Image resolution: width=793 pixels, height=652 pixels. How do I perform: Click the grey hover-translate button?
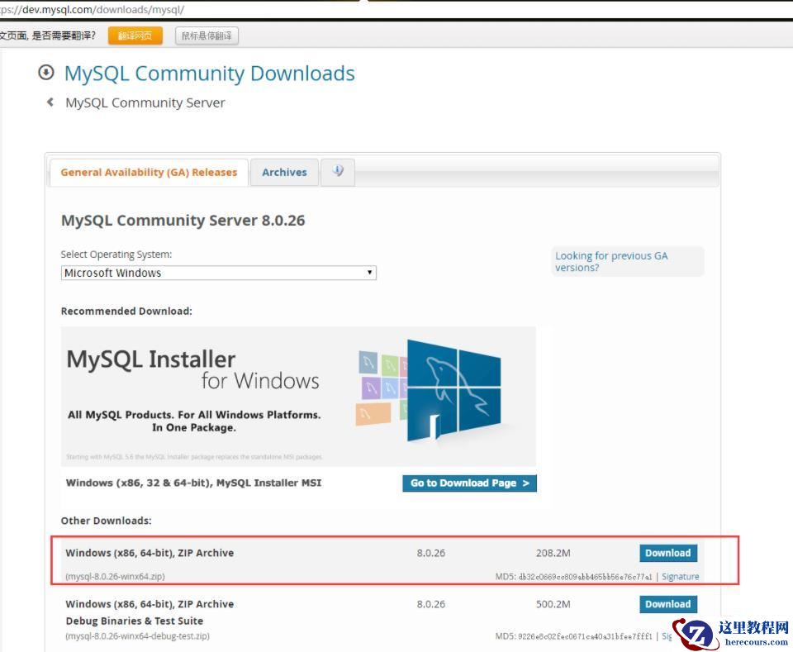coord(207,36)
